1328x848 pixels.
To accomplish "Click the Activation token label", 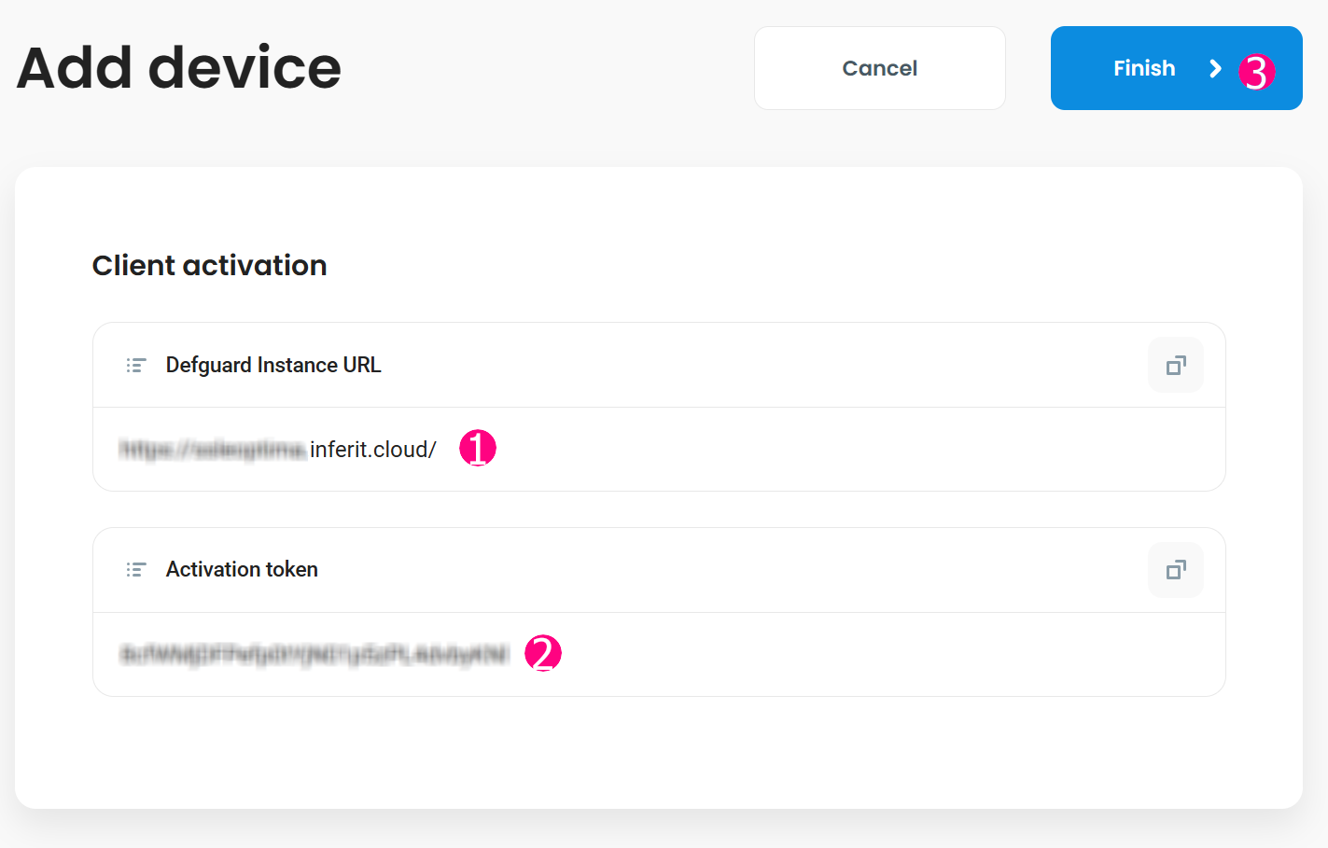I will click(x=242, y=569).
